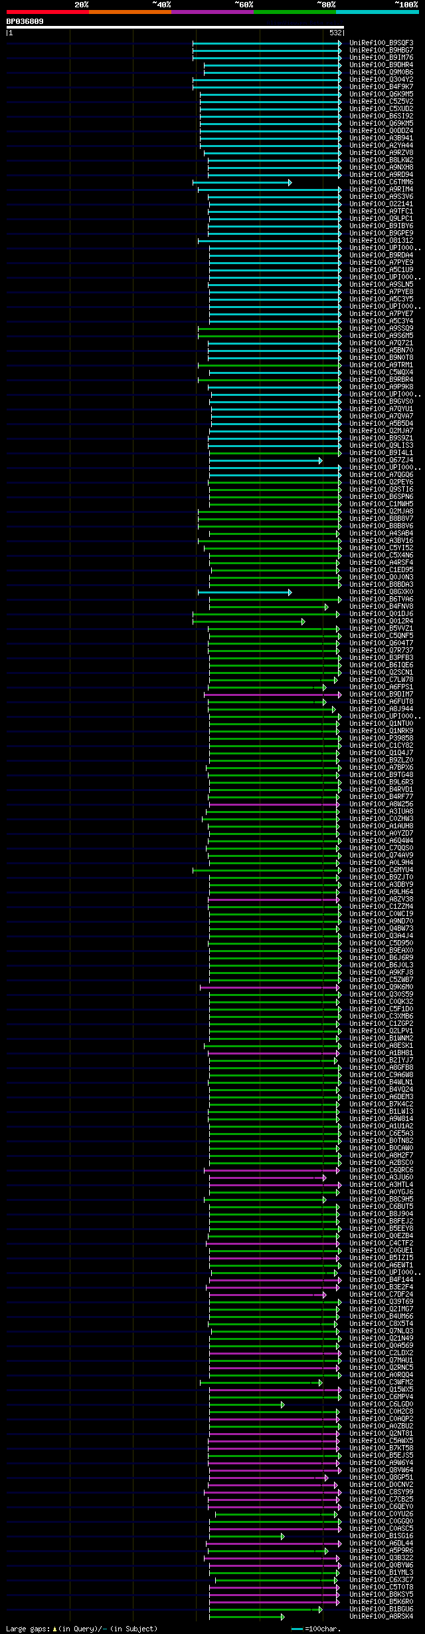The height and width of the screenshot is (1634, 425).
Task: Select the UniRef100_Q2MJA7 entry
Action: [x=381, y=431]
